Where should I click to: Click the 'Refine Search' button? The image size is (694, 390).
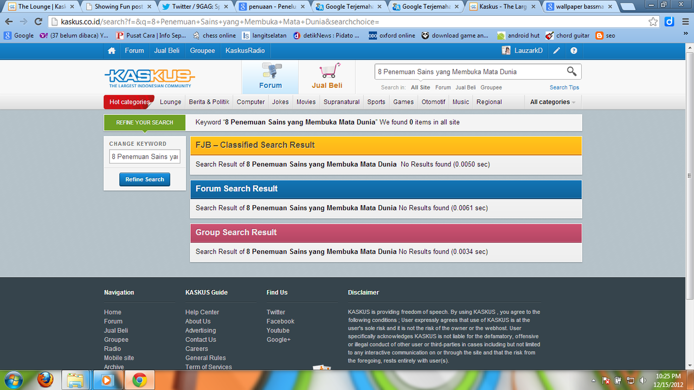pyautogui.click(x=145, y=179)
